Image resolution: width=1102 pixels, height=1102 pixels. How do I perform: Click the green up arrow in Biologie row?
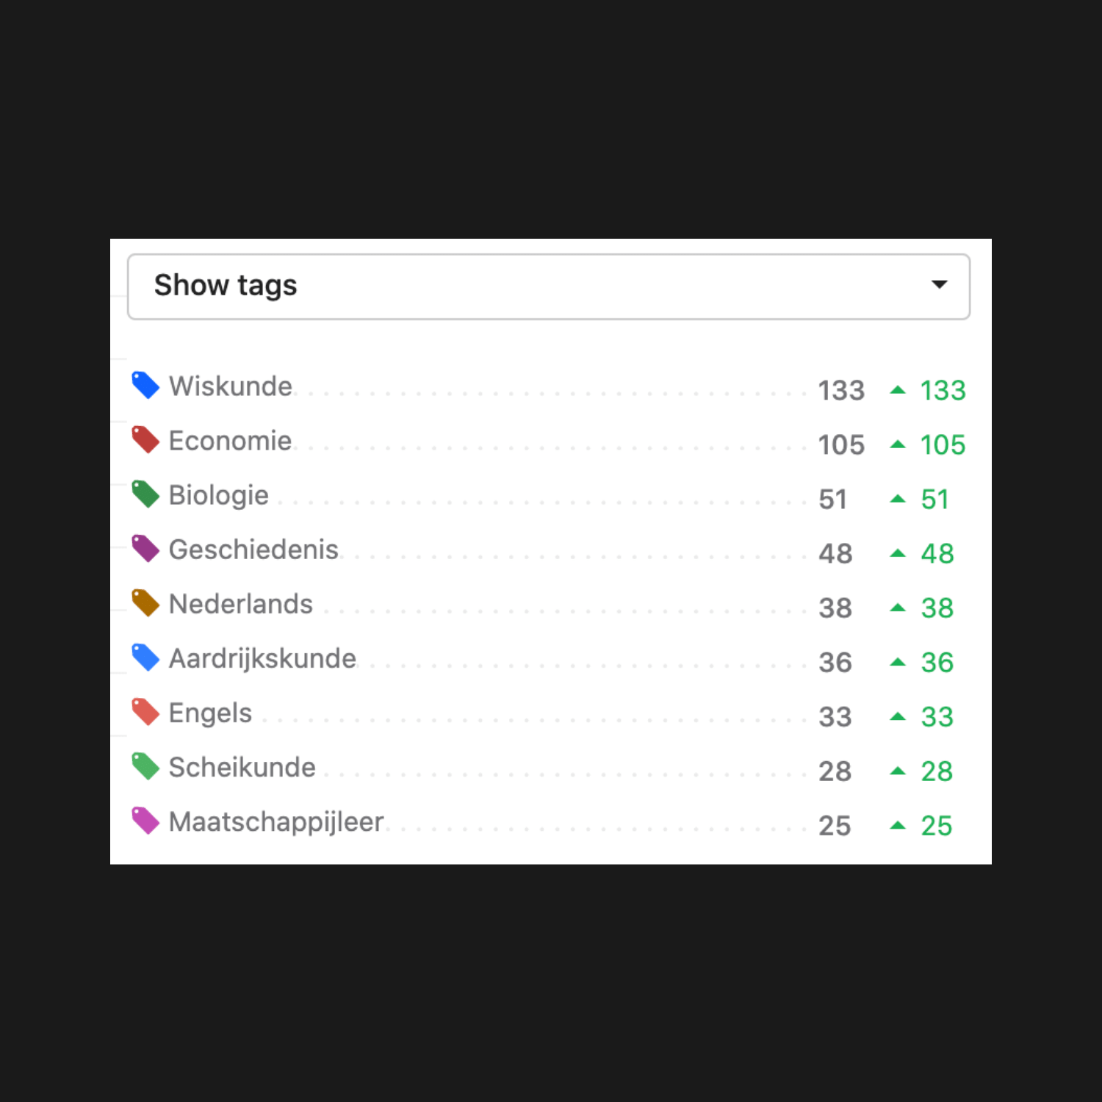click(898, 498)
